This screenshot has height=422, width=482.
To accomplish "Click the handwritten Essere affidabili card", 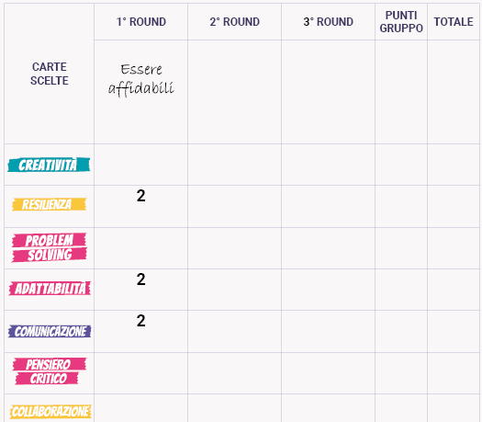I will pyautogui.click(x=141, y=79).
